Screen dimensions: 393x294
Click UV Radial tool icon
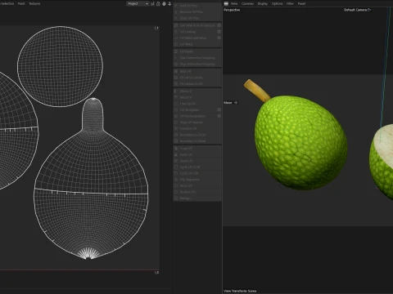tap(176, 51)
